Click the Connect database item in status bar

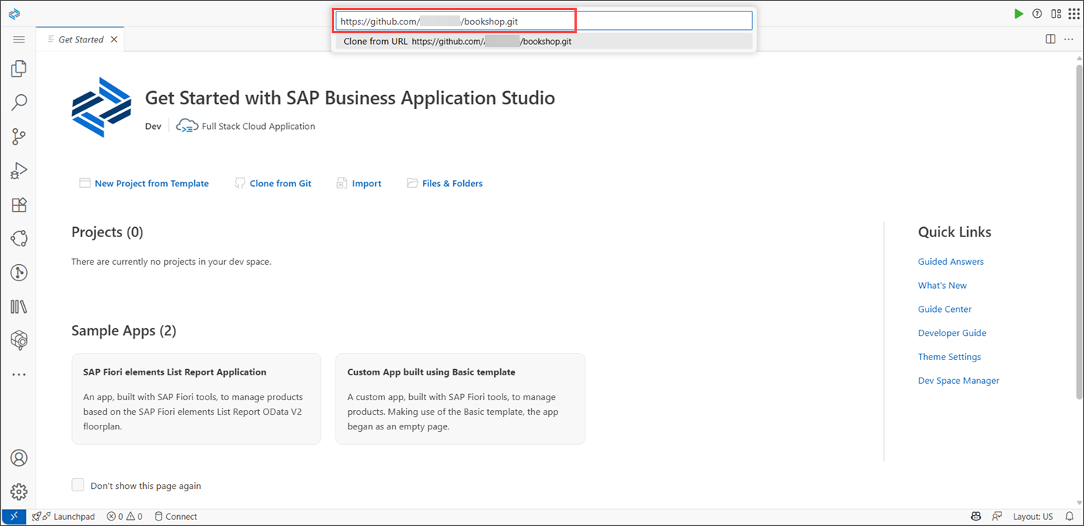(176, 517)
